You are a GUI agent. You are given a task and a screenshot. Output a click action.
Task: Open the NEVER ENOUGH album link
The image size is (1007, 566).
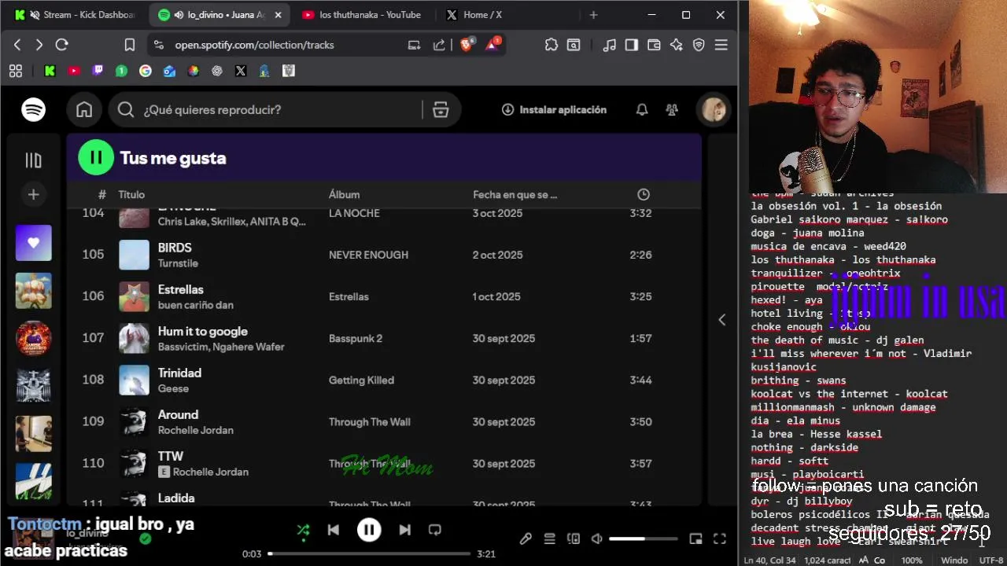[368, 255]
